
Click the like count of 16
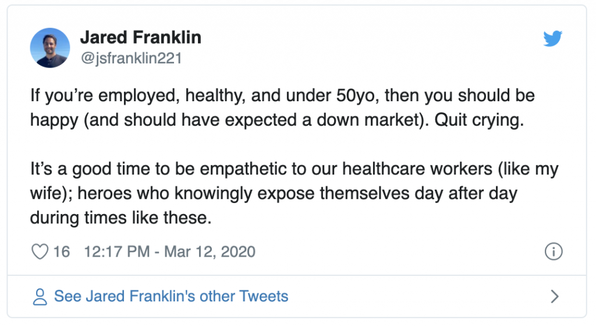point(62,252)
